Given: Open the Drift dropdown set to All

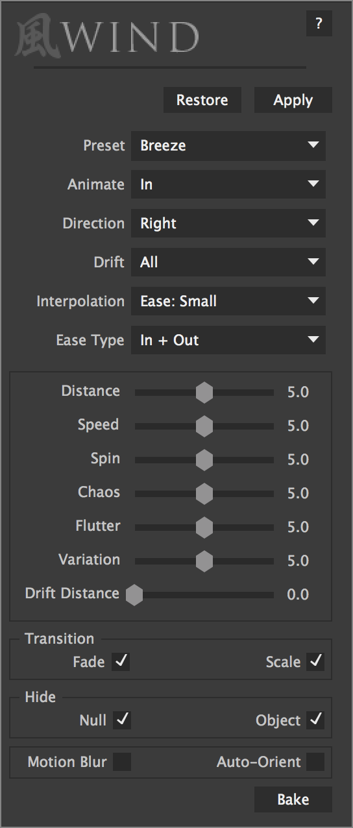Looking at the screenshot, I should (228, 262).
